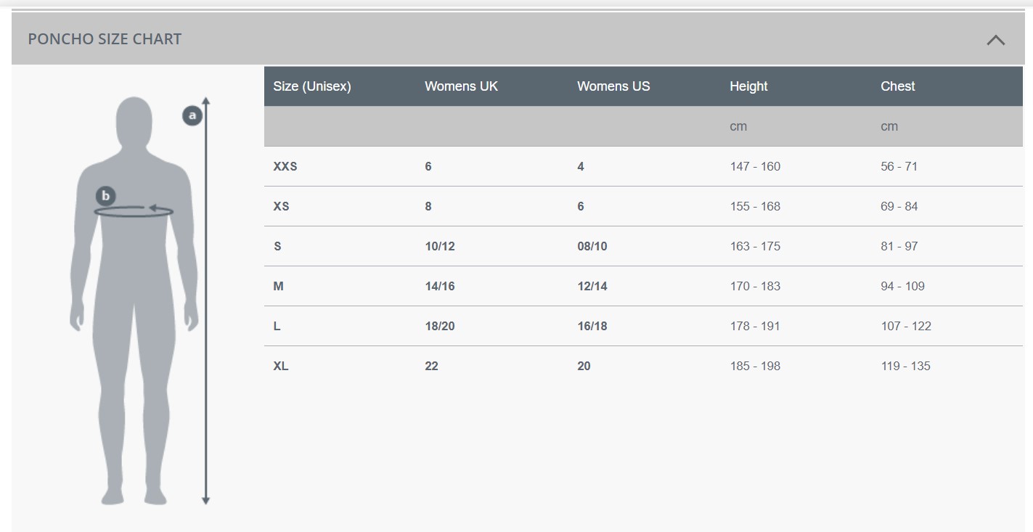Click the Chest column header
This screenshot has width=1033, height=532.
pyautogui.click(x=897, y=86)
